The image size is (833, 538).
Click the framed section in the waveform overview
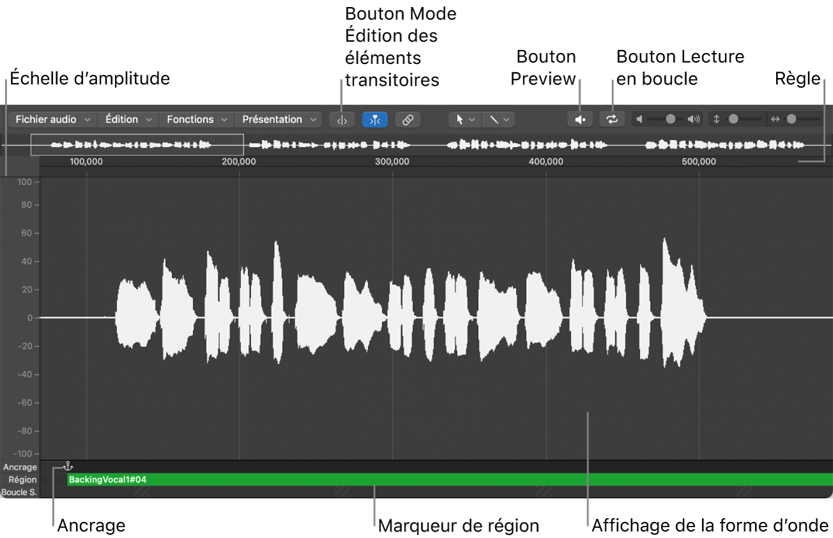point(137,145)
